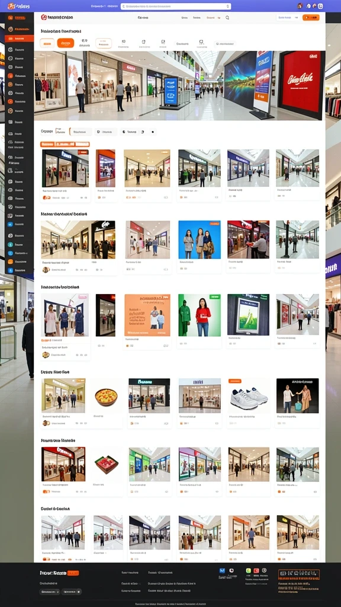
Task: Open the dropdown arrow inside the top search bar
Action: (228, 6)
